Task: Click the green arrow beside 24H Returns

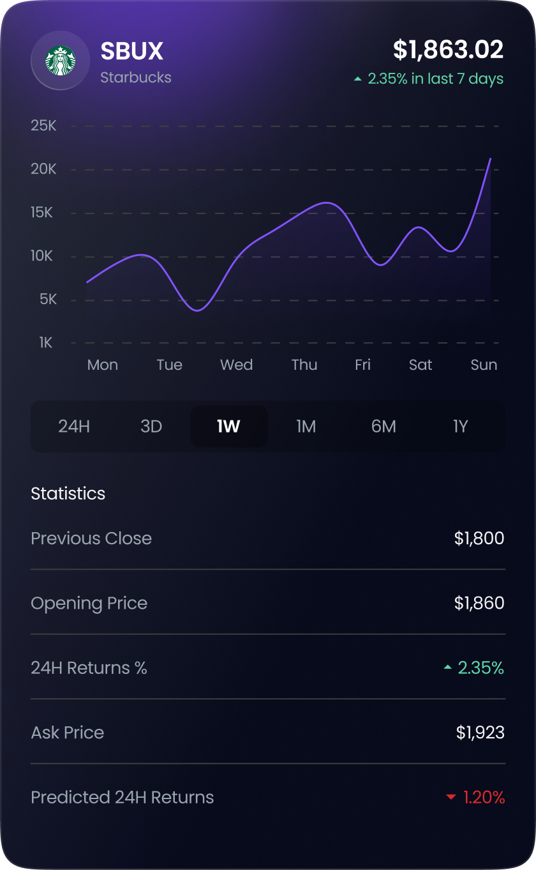Action: 448,668
